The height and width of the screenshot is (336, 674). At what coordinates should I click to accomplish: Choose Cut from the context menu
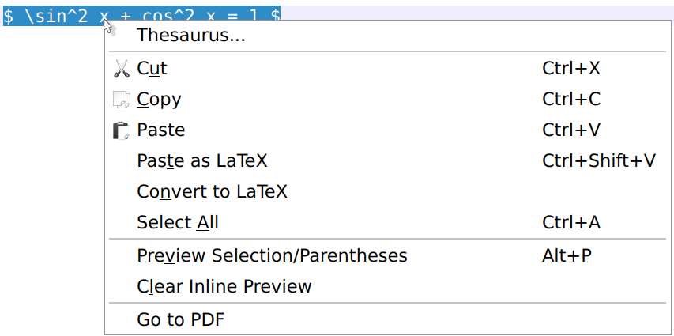pos(152,69)
